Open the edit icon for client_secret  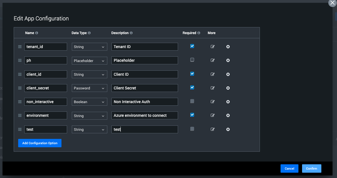click(x=213, y=88)
